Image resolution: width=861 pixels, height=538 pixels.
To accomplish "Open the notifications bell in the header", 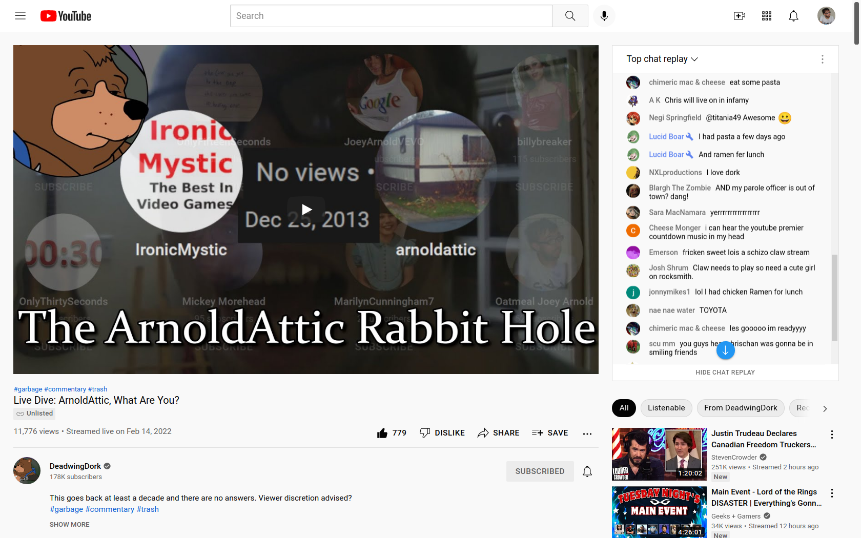I will tap(793, 16).
